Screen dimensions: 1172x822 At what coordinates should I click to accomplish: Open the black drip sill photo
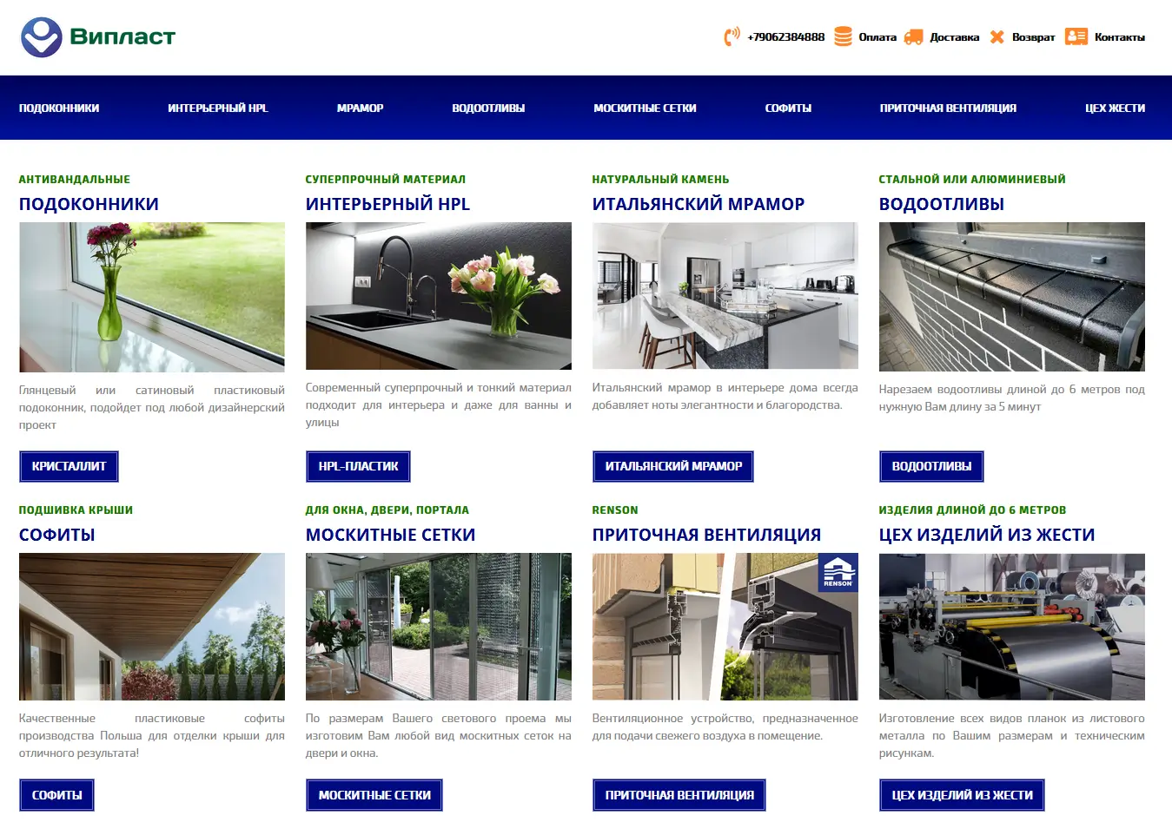coord(1012,297)
